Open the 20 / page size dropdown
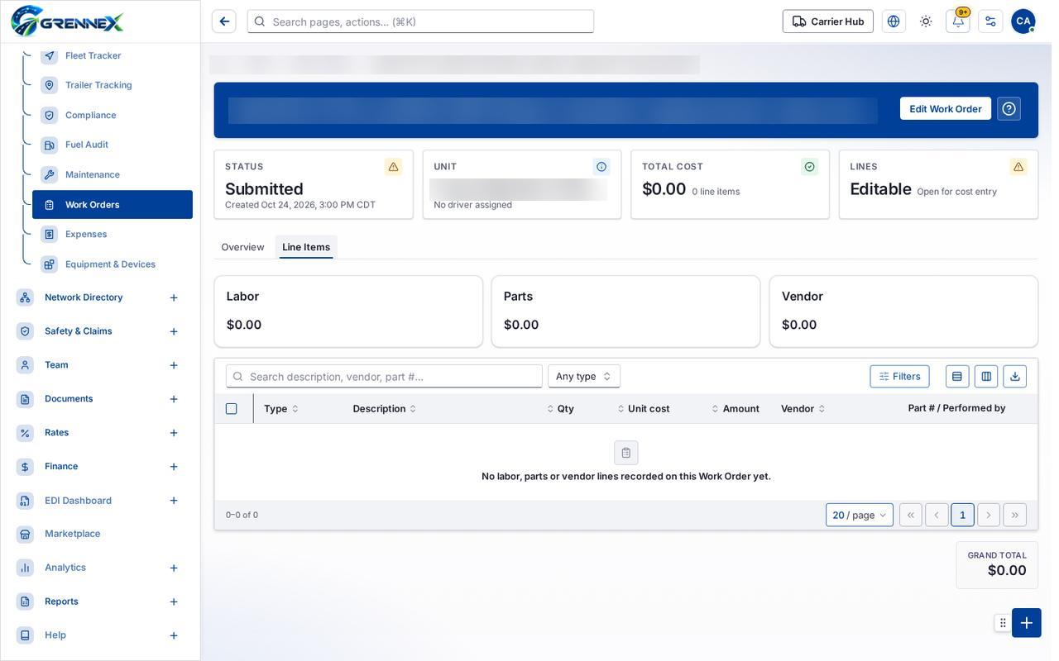The image size is (1059, 661). pos(860,516)
